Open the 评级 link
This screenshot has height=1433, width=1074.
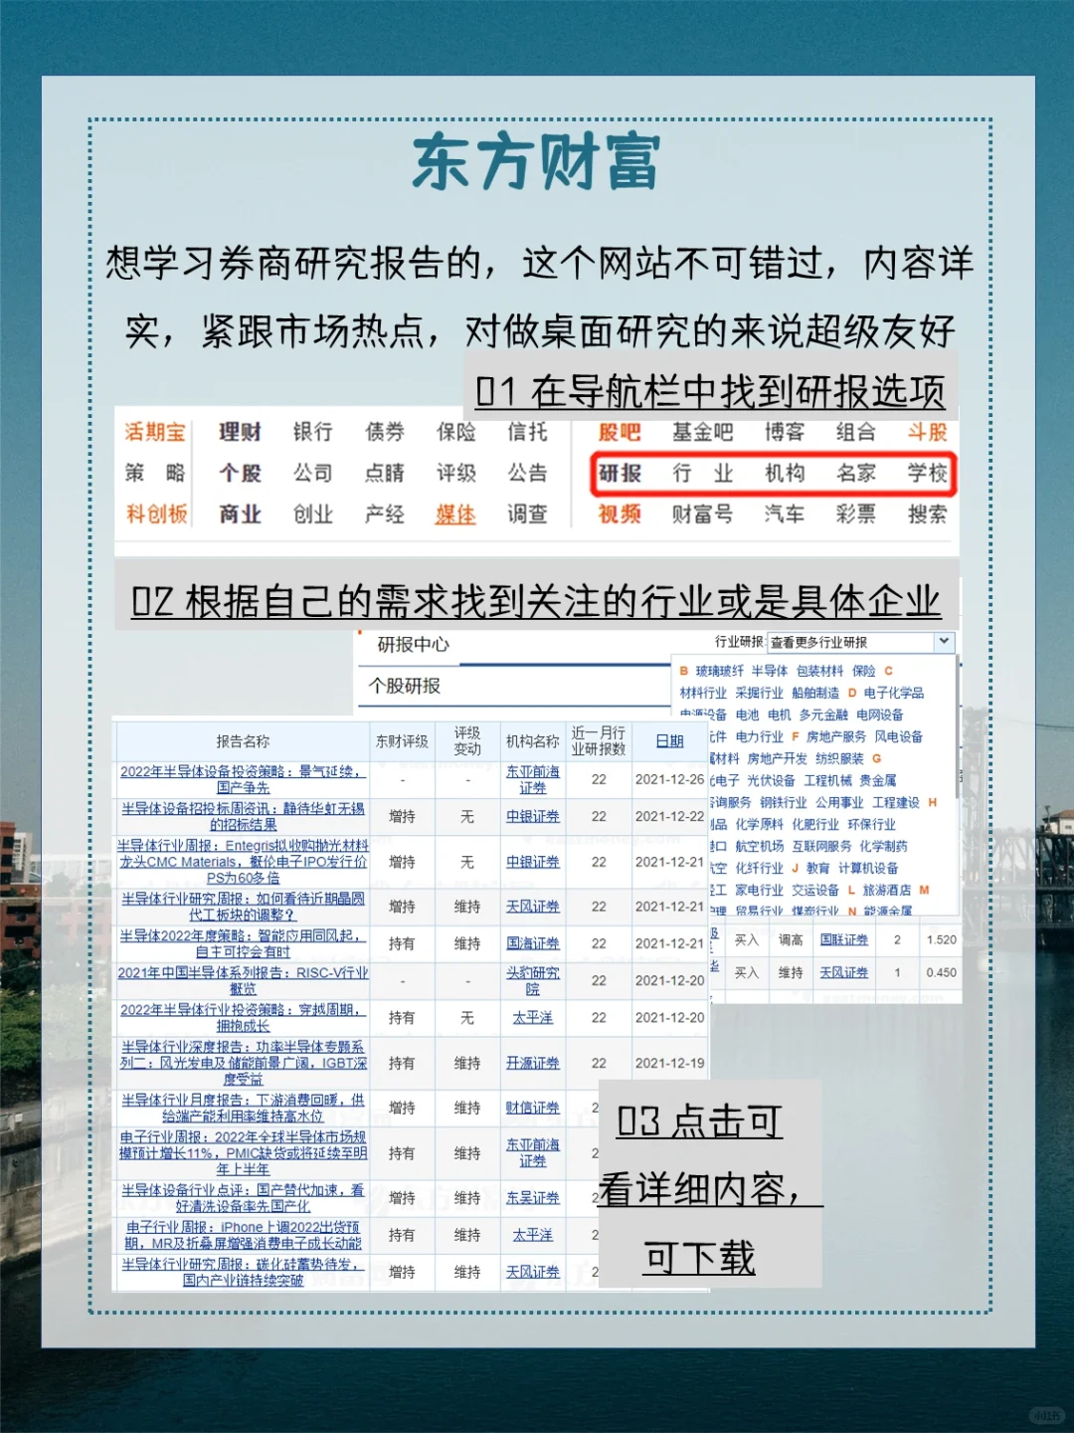(x=455, y=474)
